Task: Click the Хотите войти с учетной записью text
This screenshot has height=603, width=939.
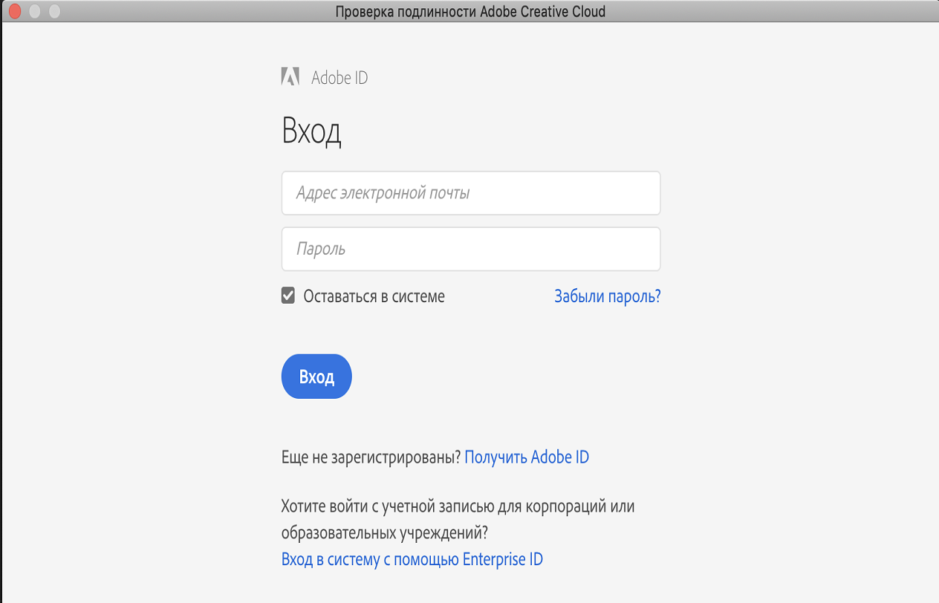Action: pyautogui.click(x=458, y=507)
